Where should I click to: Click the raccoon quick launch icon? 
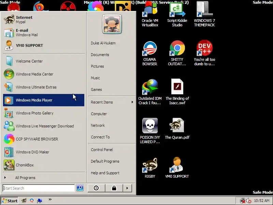[24, 201]
